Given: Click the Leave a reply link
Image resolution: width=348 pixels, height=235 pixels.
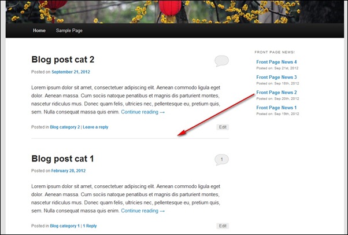Looking at the screenshot, I should pos(95,127).
